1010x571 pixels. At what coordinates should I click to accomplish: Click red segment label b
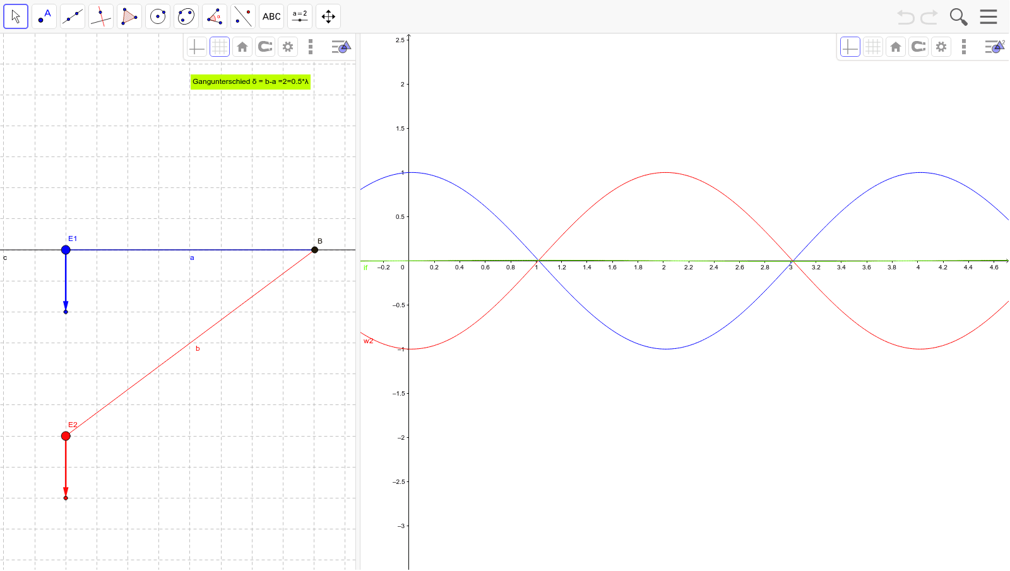pyautogui.click(x=198, y=348)
